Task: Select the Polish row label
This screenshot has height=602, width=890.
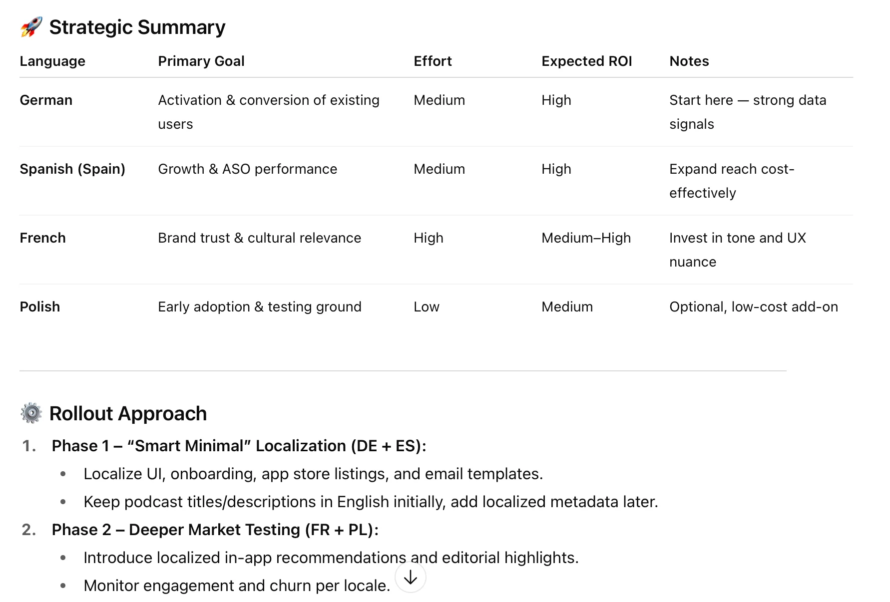Action: [40, 306]
